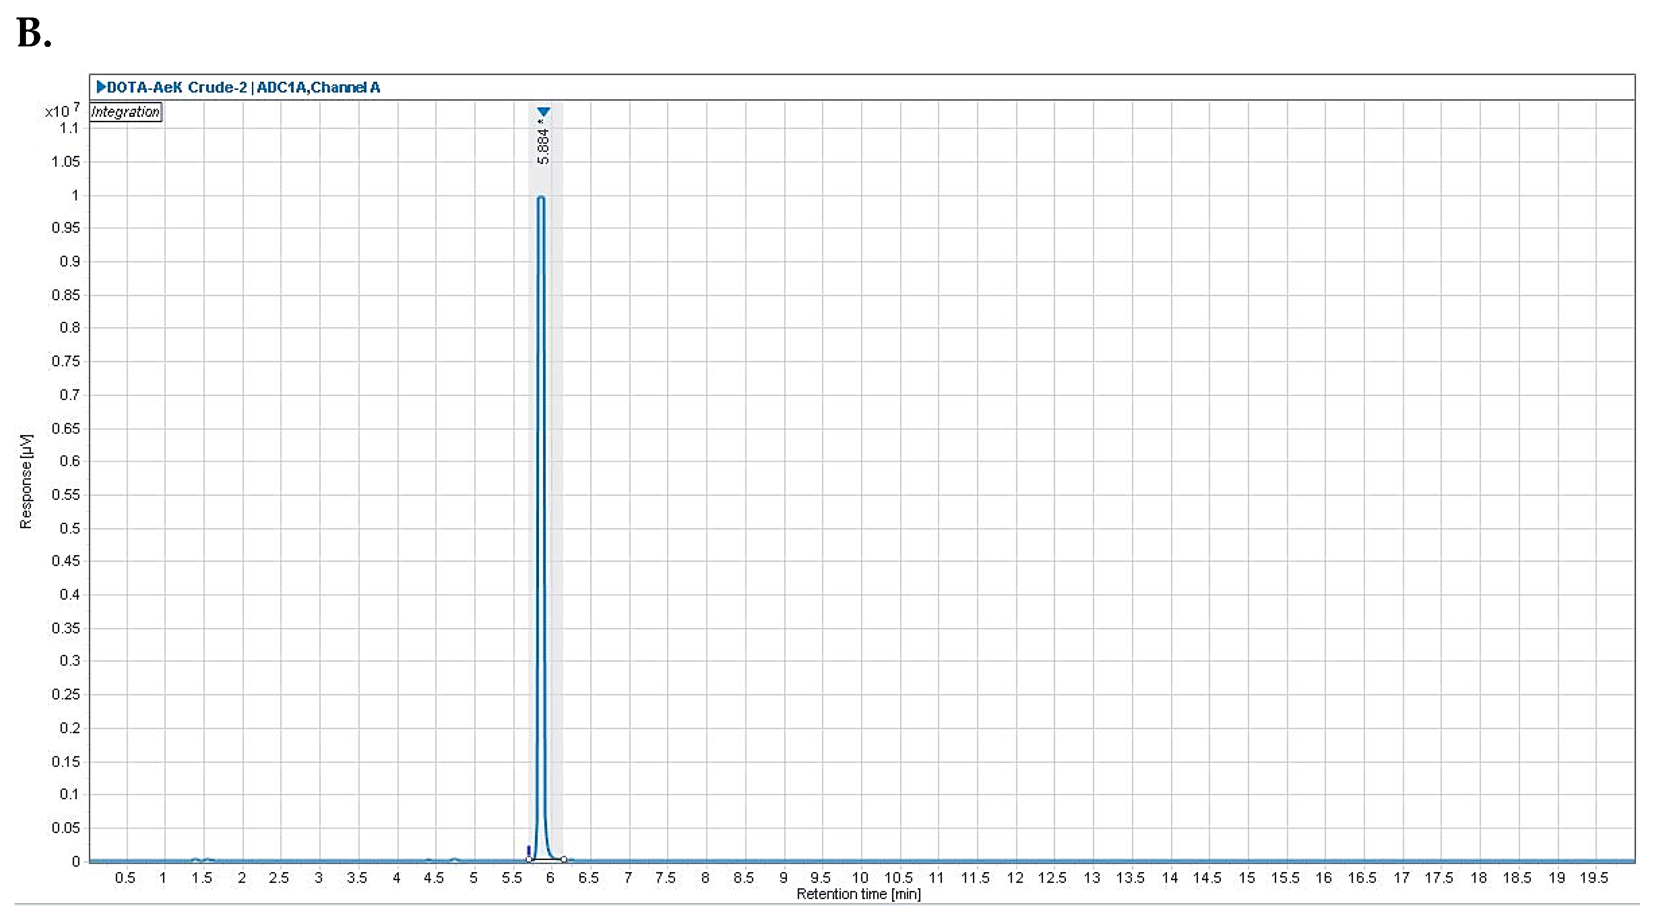Select the blue peak marker triangle
Image resolution: width=1657 pixels, height=921 pixels.
click(x=543, y=112)
